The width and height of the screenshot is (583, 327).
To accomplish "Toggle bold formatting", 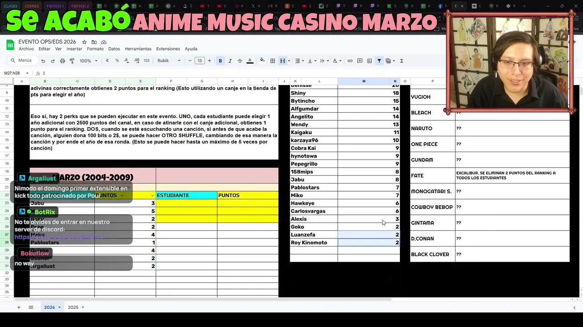I will point(220,61).
